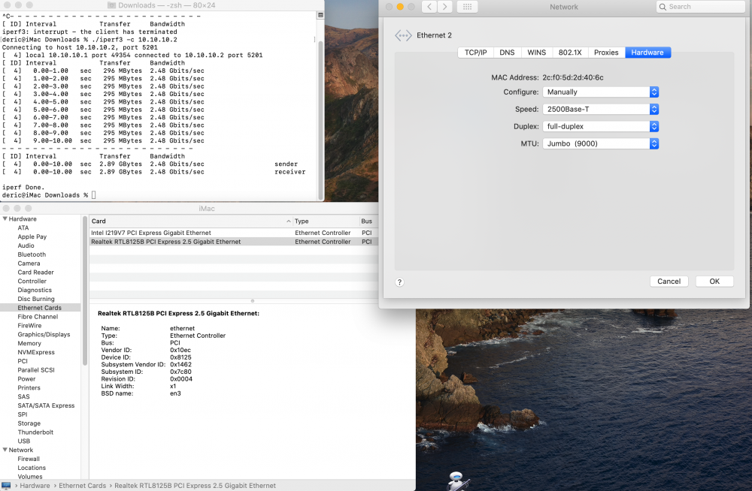Open the Configure dropdown set to Manually

[600, 92]
